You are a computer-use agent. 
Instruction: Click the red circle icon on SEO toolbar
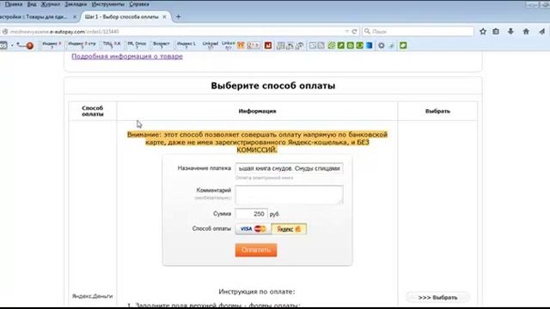[x=30, y=45]
